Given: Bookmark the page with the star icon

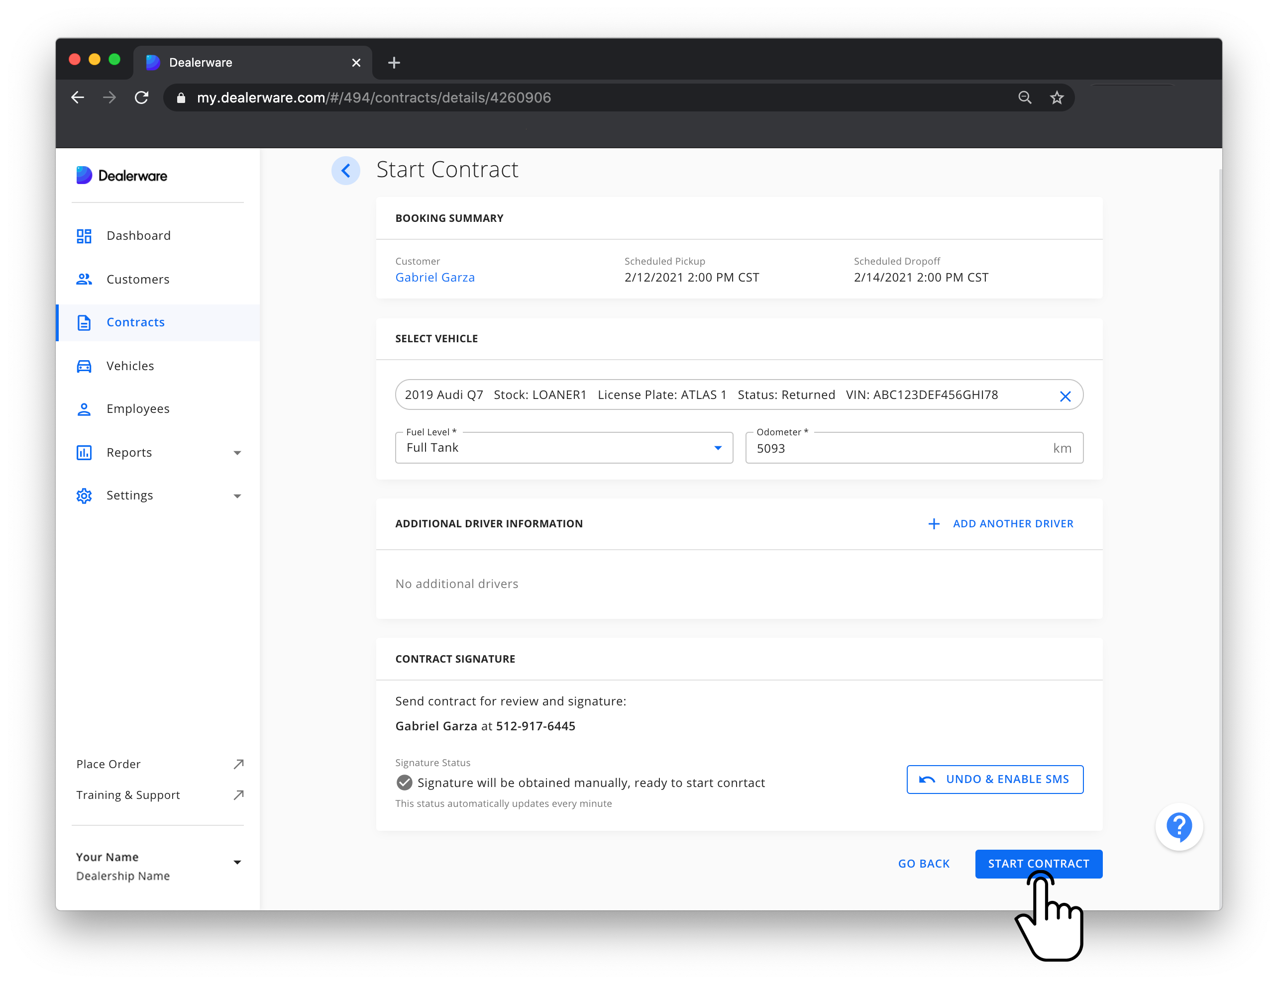Looking at the screenshot, I should tap(1056, 98).
